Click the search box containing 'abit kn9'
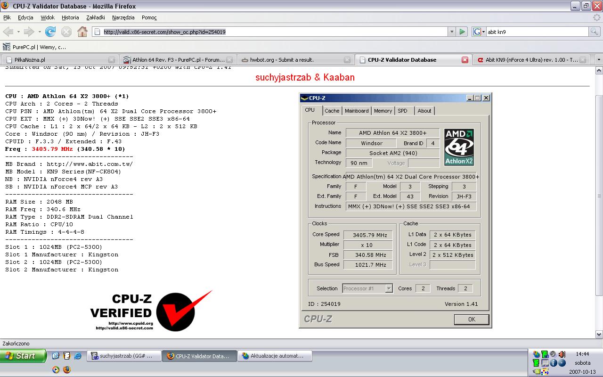Screen dimensions: 603x377 click(x=537, y=32)
